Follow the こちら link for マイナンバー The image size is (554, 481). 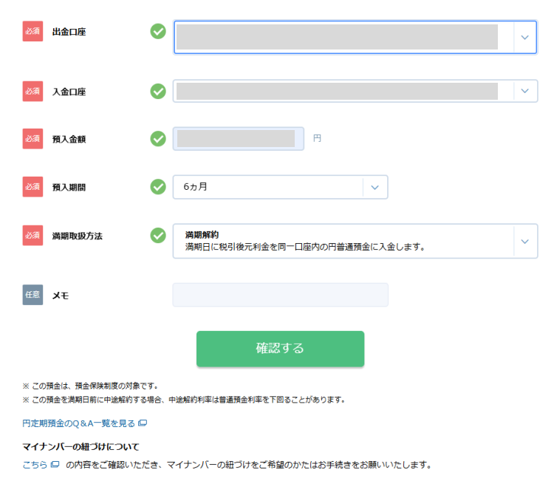pos(35,465)
